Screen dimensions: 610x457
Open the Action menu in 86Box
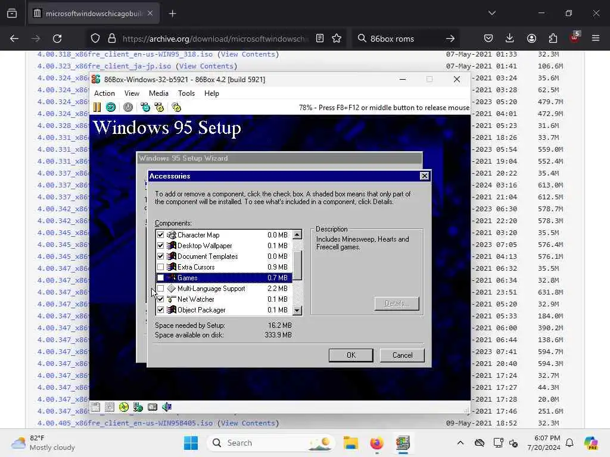[x=104, y=93]
